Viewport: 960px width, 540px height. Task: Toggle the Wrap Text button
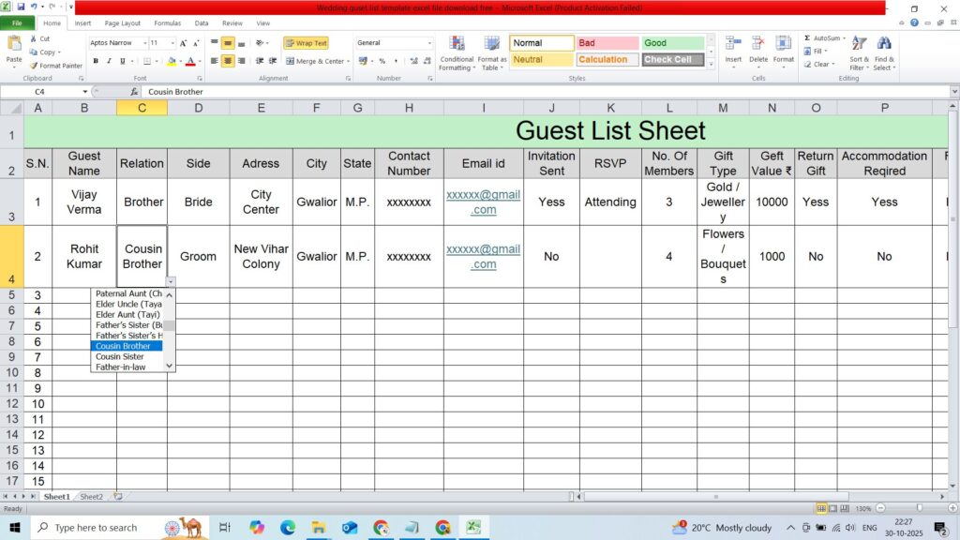pos(306,43)
